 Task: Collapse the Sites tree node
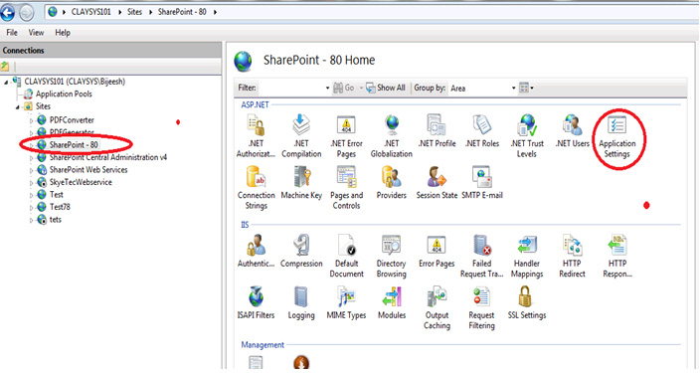pyautogui.click(x=18, y=106)
